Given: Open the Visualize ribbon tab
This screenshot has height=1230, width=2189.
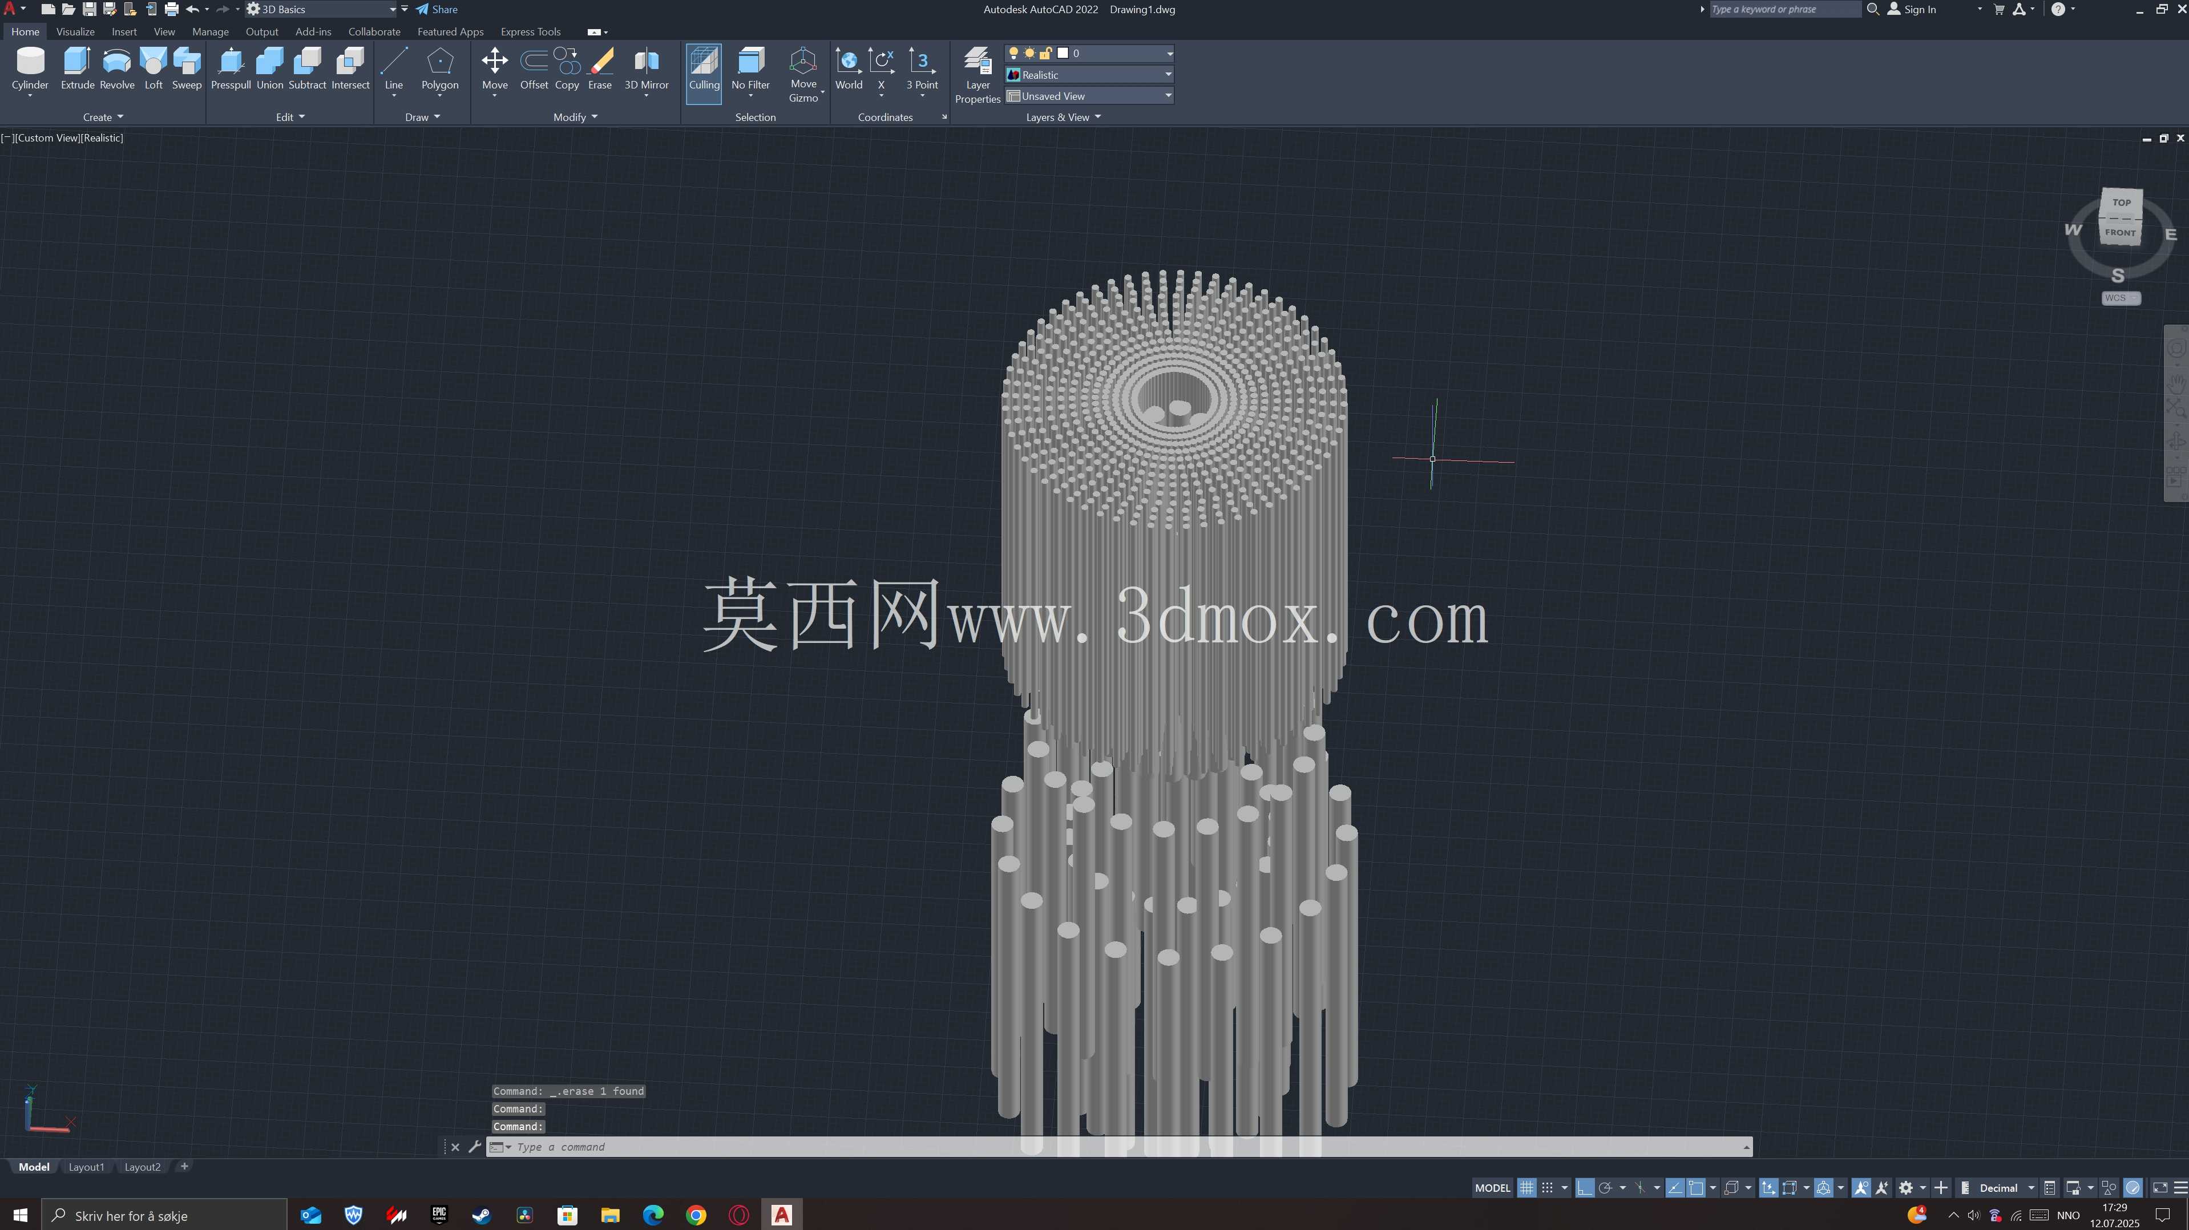Looking at the screenshot, I should tap(76, 31).
